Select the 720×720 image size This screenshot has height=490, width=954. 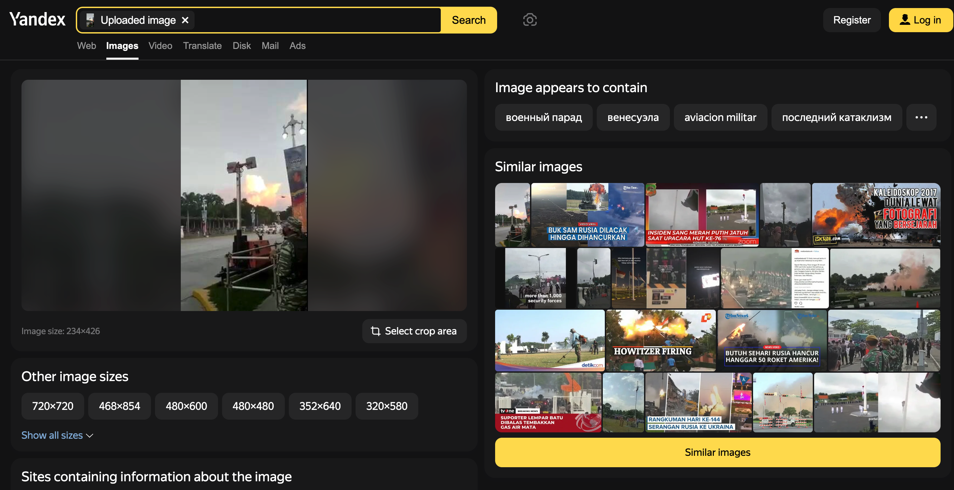pos(53,406)
